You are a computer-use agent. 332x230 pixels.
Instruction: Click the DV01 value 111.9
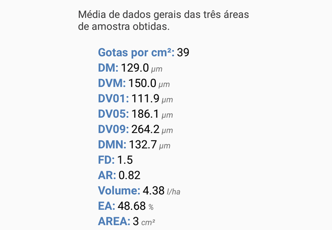(145, 98)
